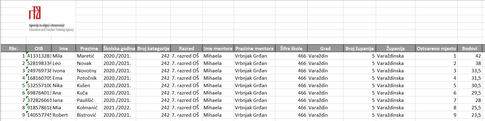The width and height of the screenshot is (485, 121).
Task: Select the first-name cell Leo
Action: (x=64, y=63)
